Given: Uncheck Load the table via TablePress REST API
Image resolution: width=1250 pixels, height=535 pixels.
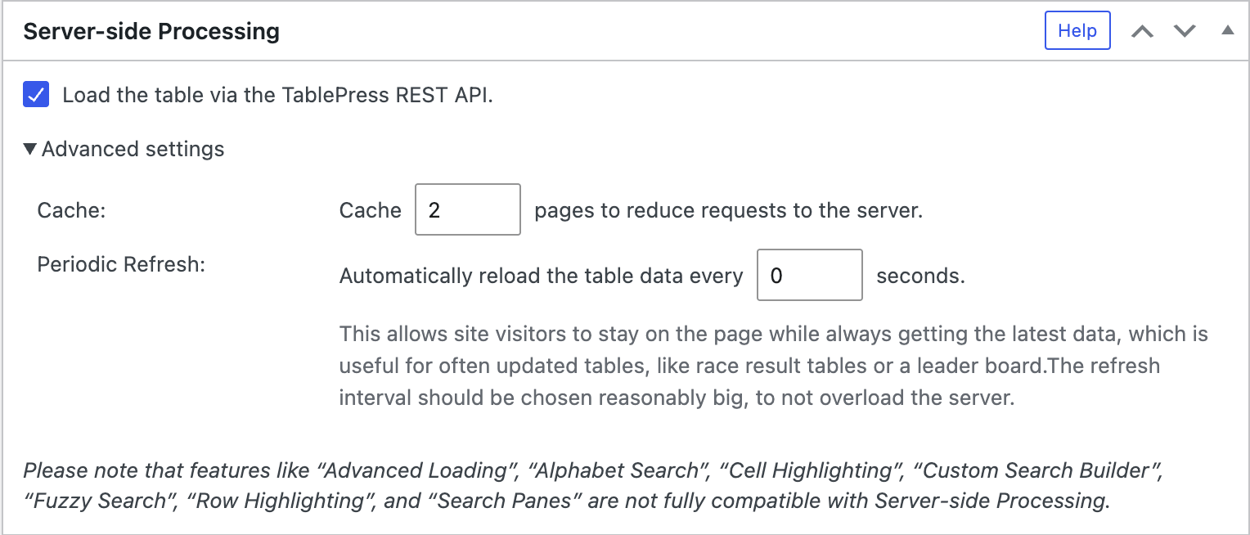Looking at the screenshot, I should click(x=36, y=95).
